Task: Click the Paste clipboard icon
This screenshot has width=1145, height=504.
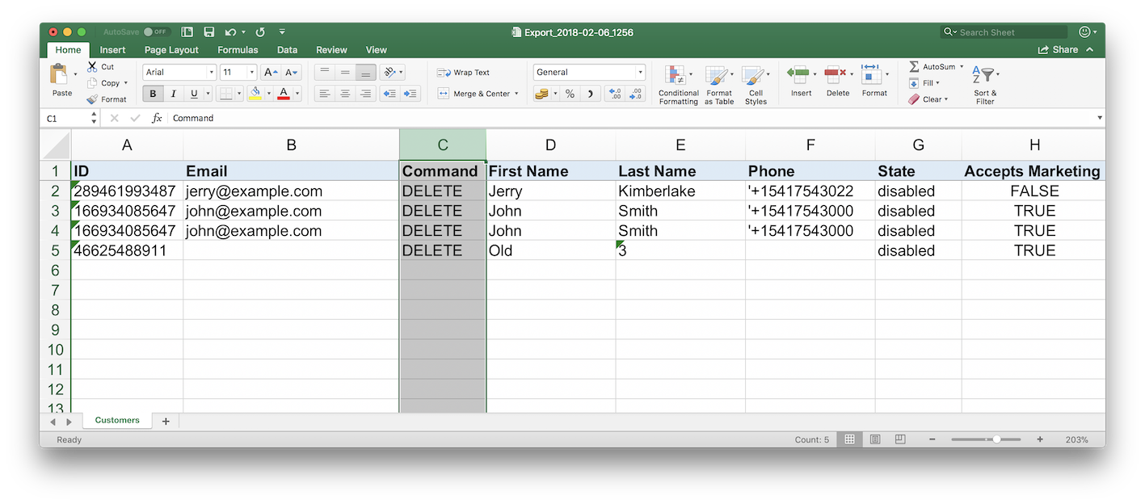Action: click(x=59, y=75)
